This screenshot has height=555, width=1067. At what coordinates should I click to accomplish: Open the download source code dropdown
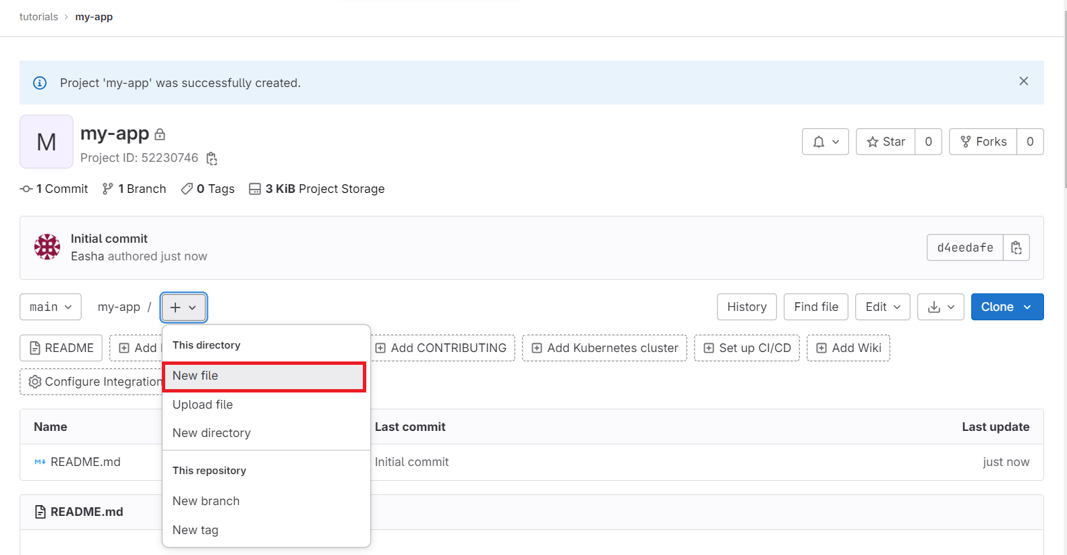941,307
